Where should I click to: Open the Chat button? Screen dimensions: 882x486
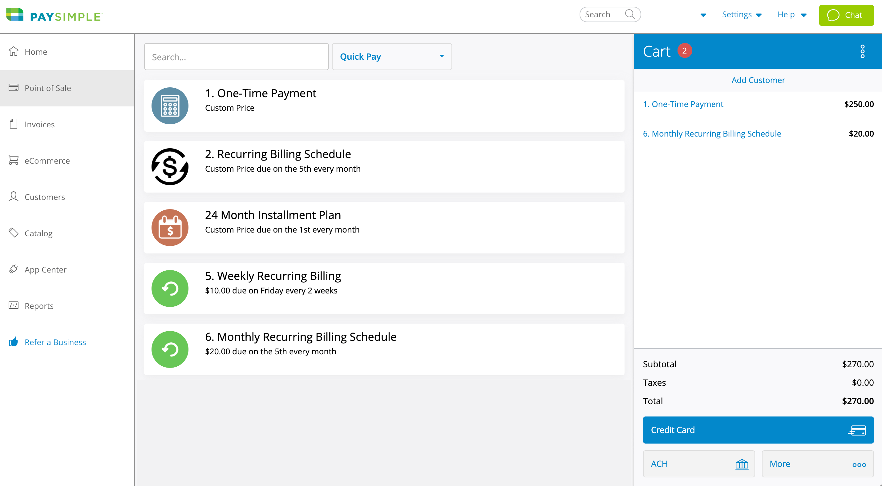click(x=846, y=15)
